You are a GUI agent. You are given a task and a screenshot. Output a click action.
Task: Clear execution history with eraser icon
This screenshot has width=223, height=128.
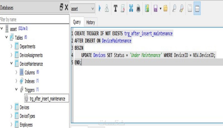tap(123, 8)
